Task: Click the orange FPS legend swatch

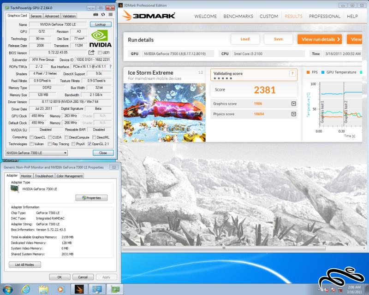Action: 308,72
